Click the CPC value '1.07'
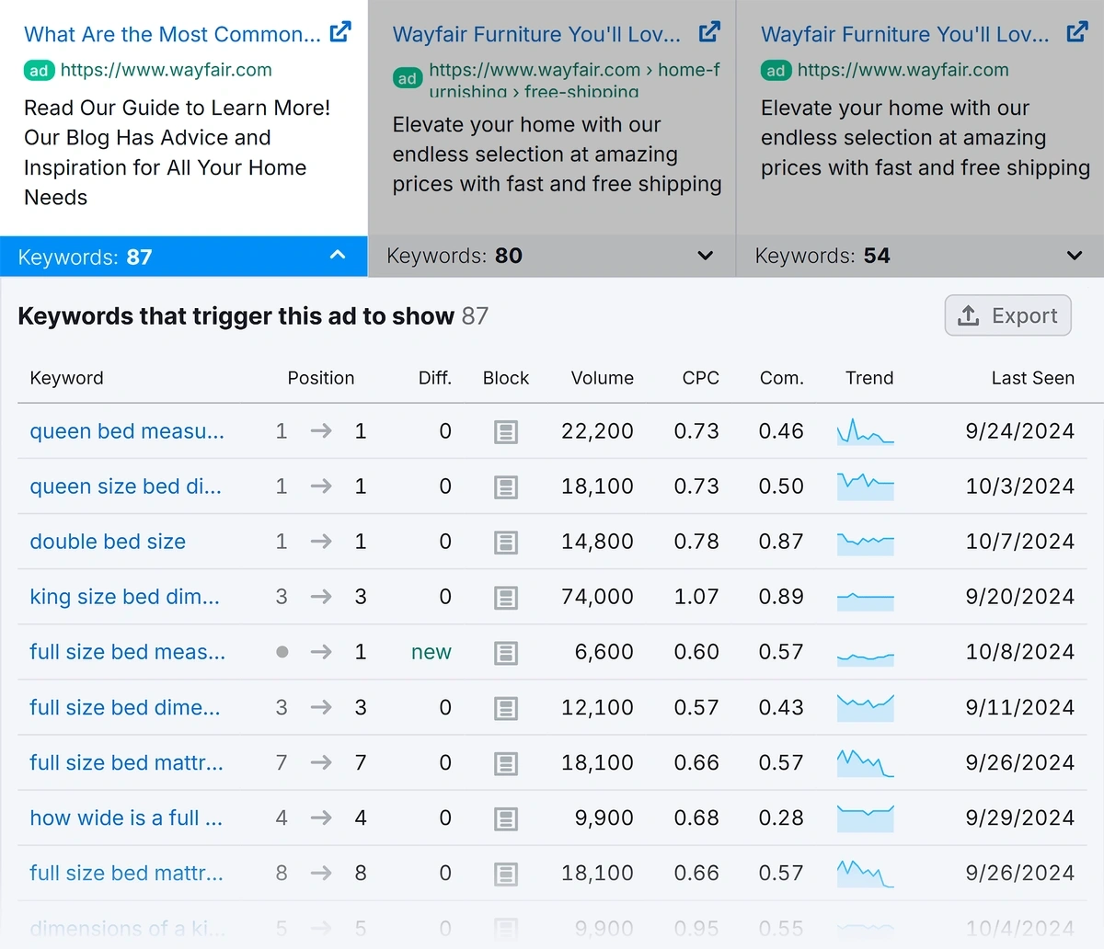 click(696, 597)
